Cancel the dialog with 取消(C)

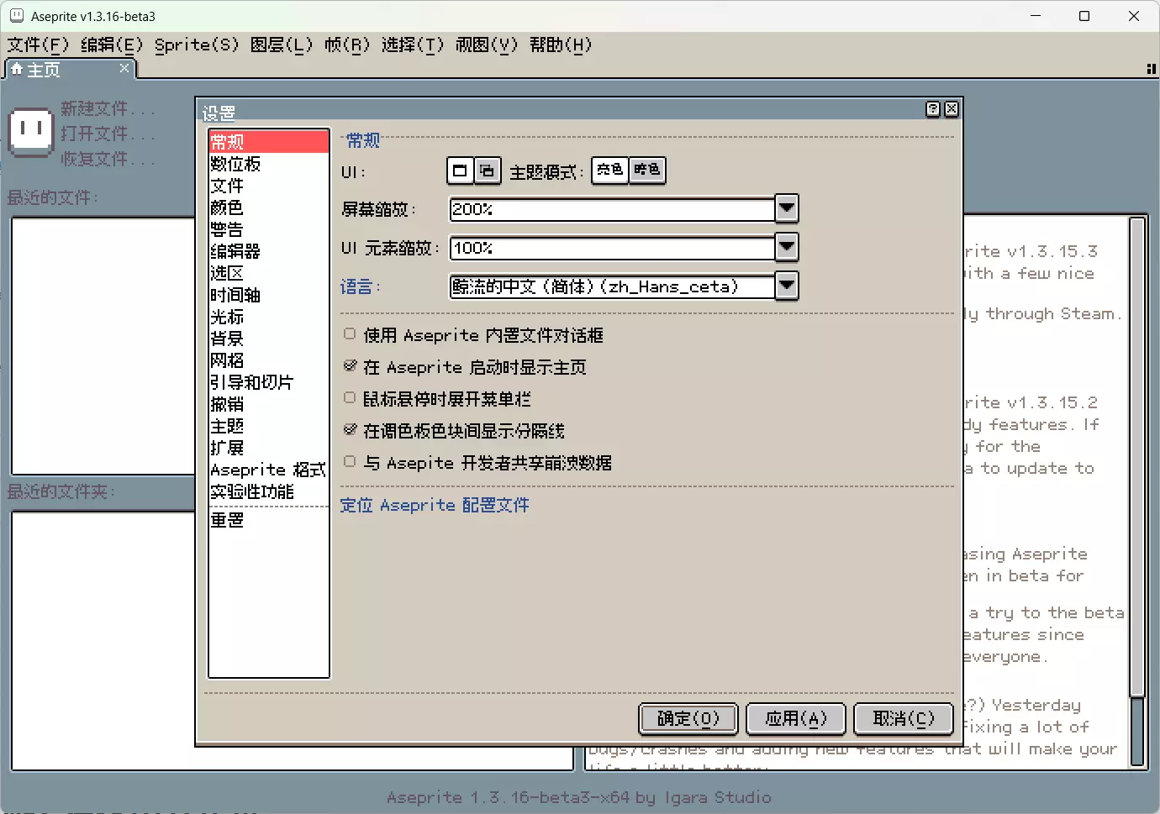point(904,719)
